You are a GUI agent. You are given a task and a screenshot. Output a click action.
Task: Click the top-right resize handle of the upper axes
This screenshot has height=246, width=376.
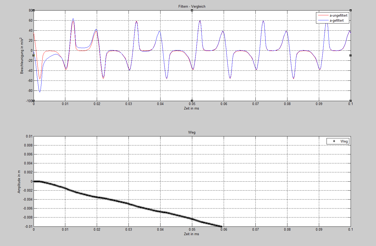351,10
